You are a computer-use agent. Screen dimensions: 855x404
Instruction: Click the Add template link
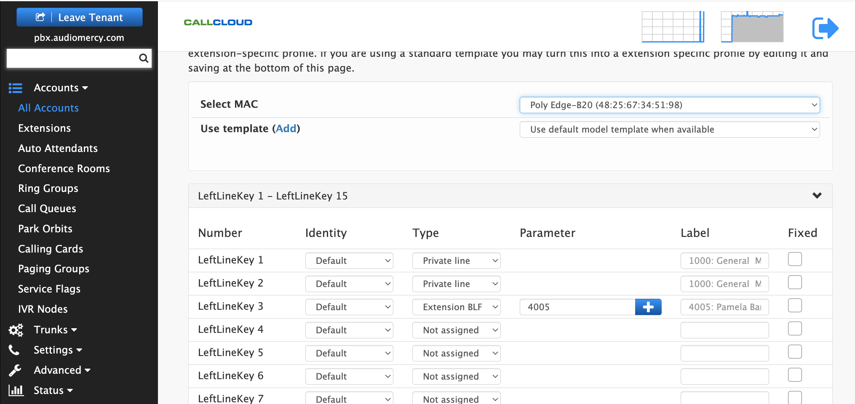(x=286, y=129)
